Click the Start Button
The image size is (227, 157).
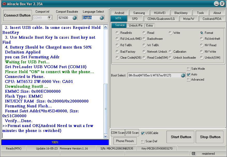click(x=180, y=137)
